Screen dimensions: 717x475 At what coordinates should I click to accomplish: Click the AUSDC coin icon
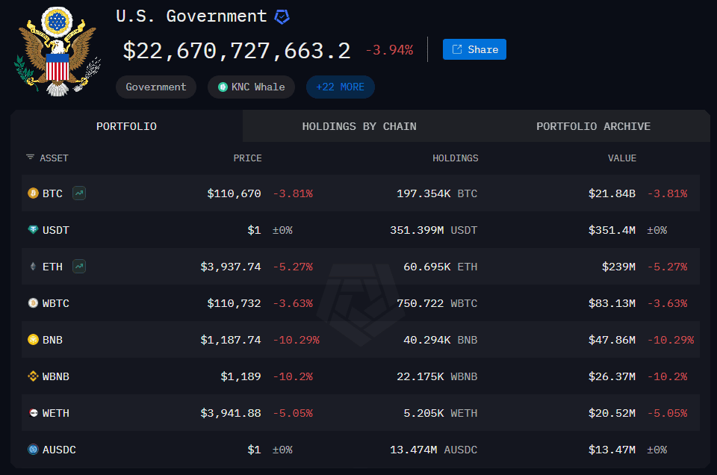(x=33, y=450)
